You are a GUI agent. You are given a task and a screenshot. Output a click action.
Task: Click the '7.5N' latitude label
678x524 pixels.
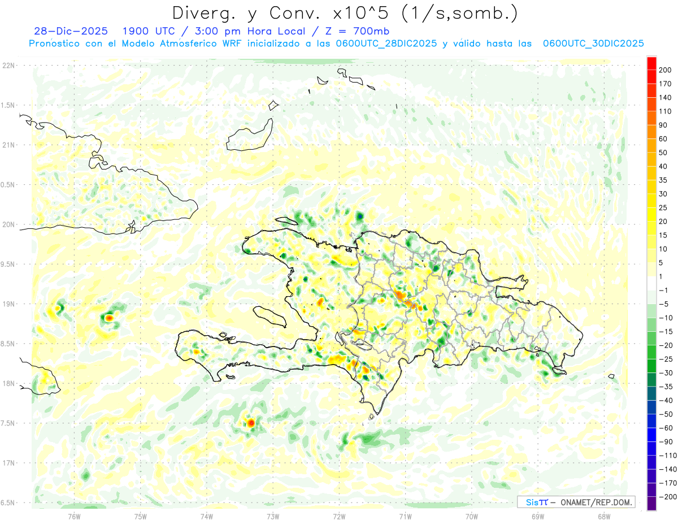[8, 423]
